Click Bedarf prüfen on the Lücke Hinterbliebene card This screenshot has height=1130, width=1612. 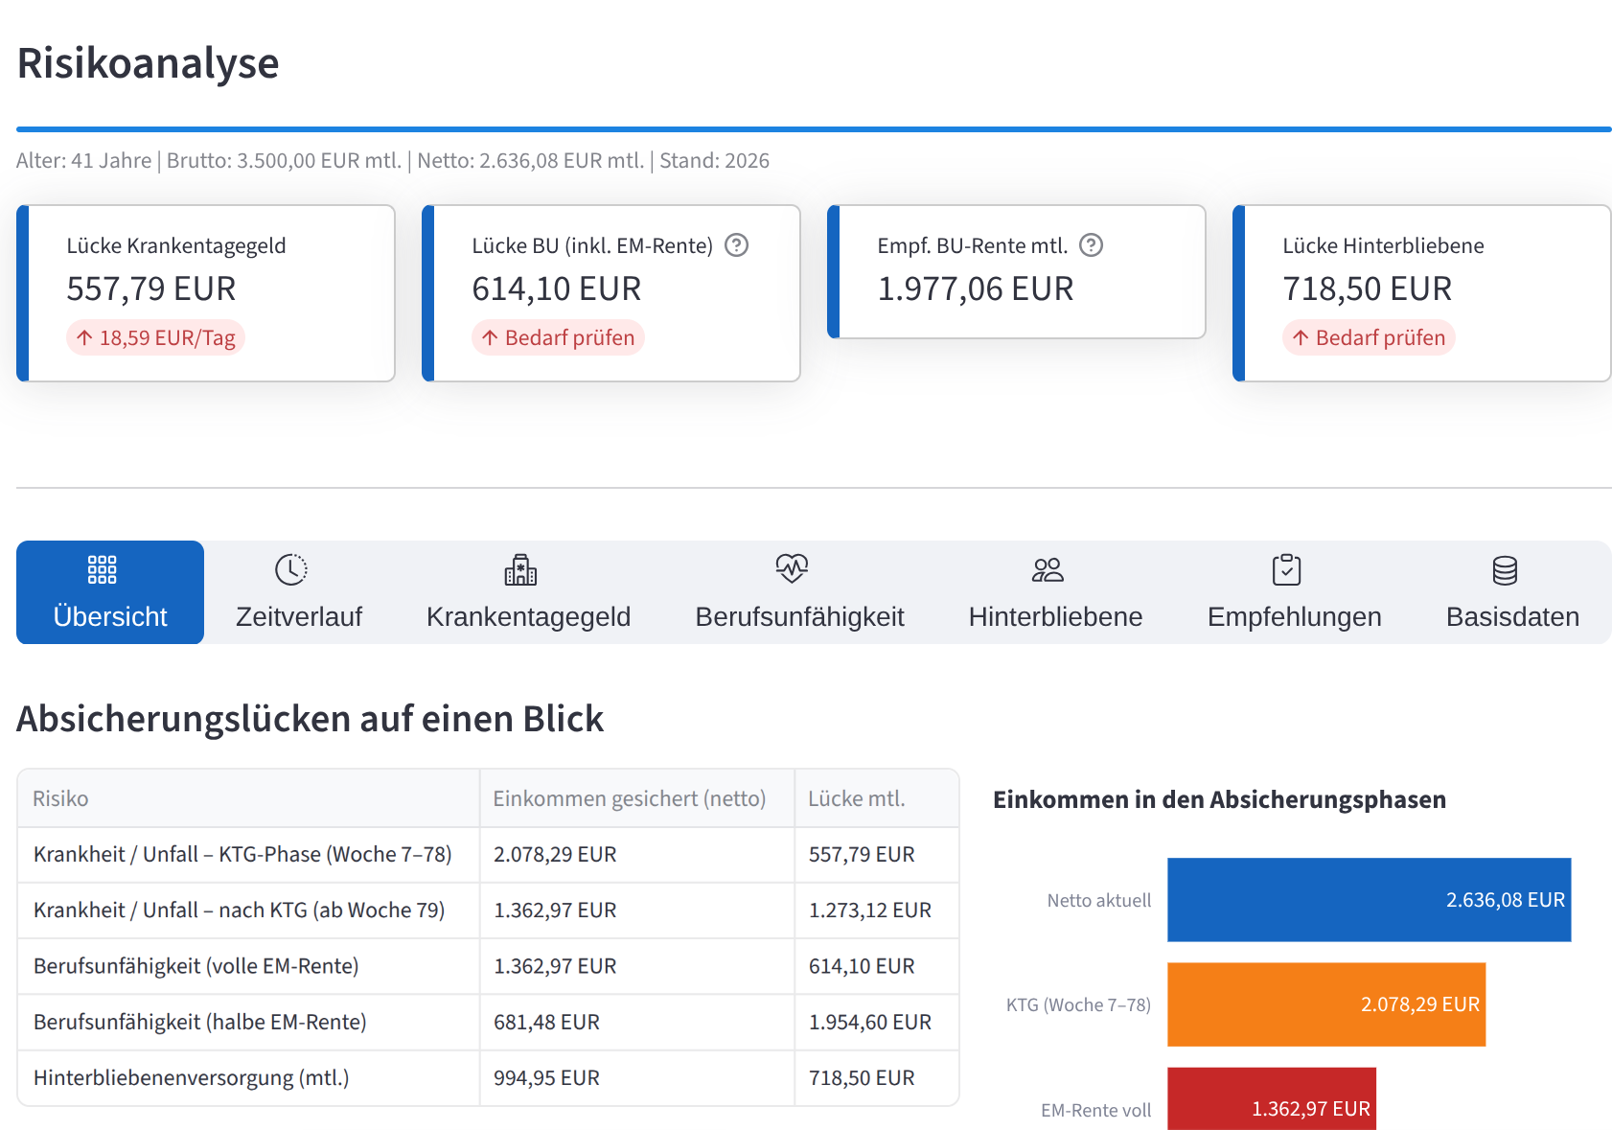pos(1369,337)
